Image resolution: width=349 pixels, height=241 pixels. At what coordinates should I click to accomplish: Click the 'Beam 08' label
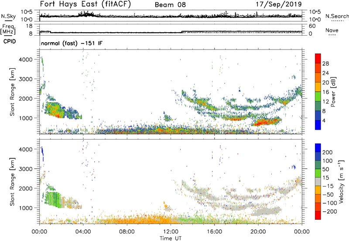click(x=170, y=5)
